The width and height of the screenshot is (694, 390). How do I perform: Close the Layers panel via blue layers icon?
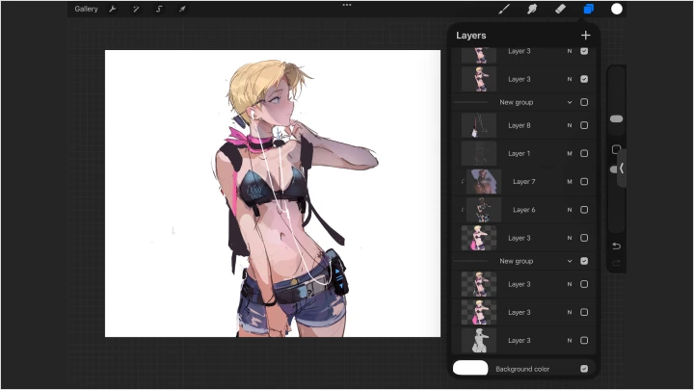point(588,9)
